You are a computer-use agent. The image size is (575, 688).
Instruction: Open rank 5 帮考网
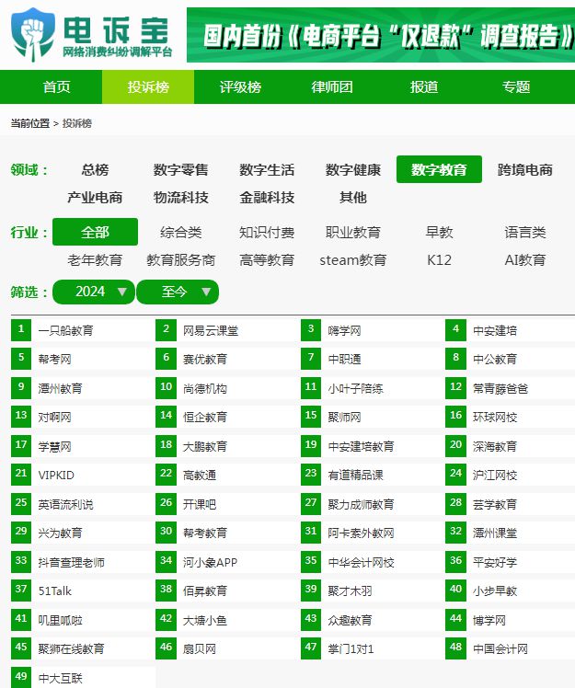tap(54, 360)
